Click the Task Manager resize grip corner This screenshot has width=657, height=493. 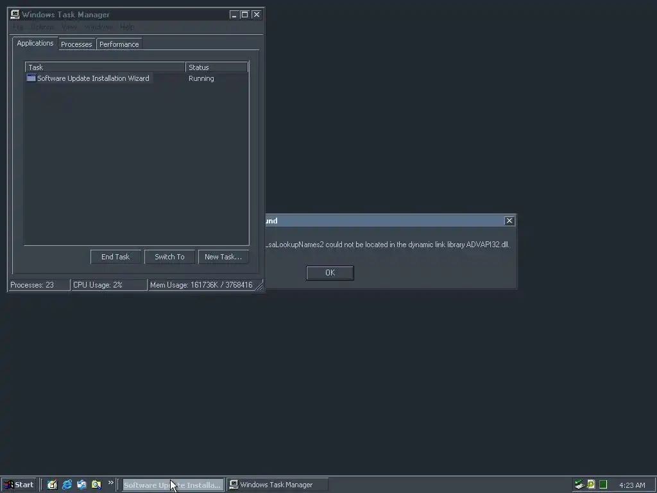pyautogui.click(x=259, y=286)
